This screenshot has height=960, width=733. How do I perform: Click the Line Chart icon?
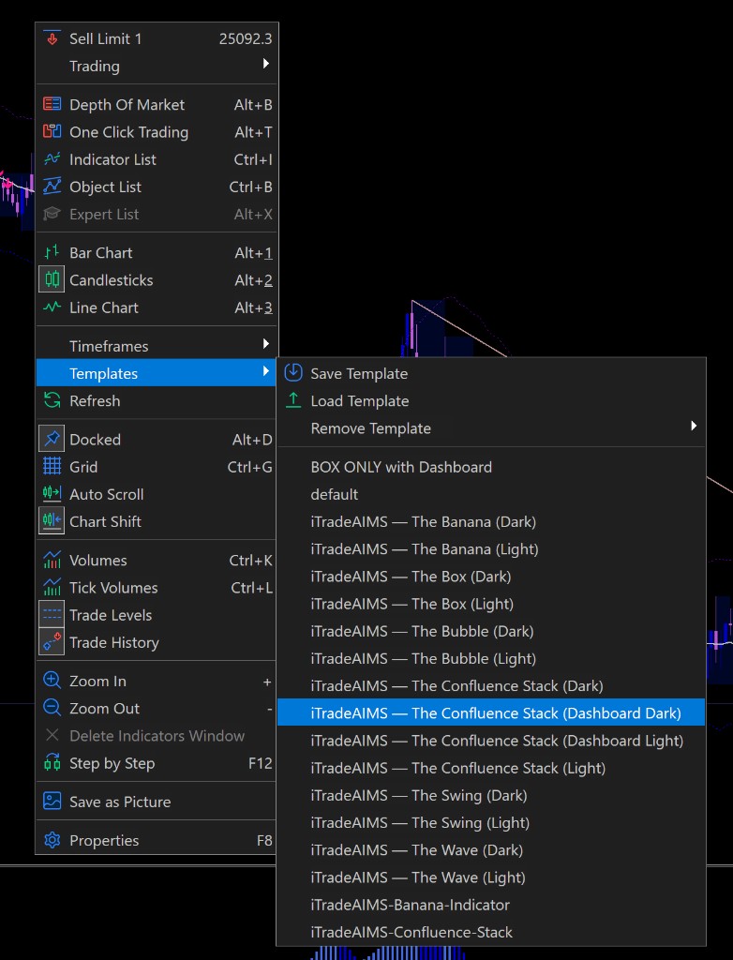(52, 307)
